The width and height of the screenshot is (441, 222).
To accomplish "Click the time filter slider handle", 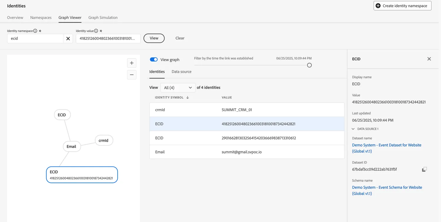I will tap(309, 65).
